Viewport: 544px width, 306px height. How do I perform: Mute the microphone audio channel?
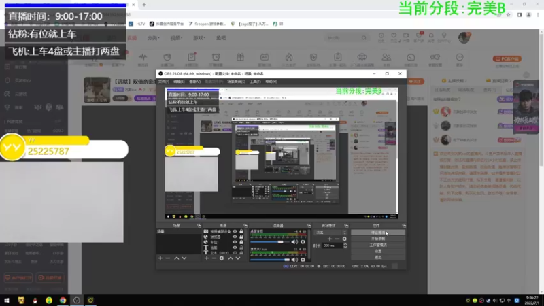(294, 260)
